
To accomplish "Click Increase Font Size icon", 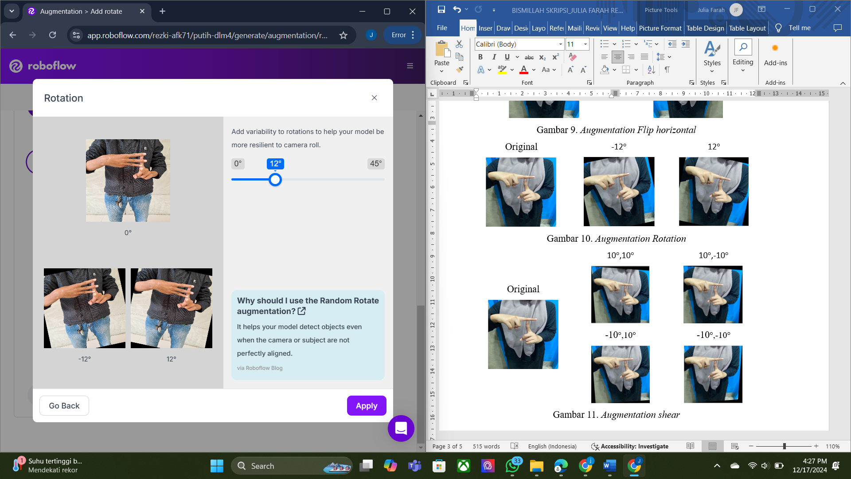I will (570, 70).
